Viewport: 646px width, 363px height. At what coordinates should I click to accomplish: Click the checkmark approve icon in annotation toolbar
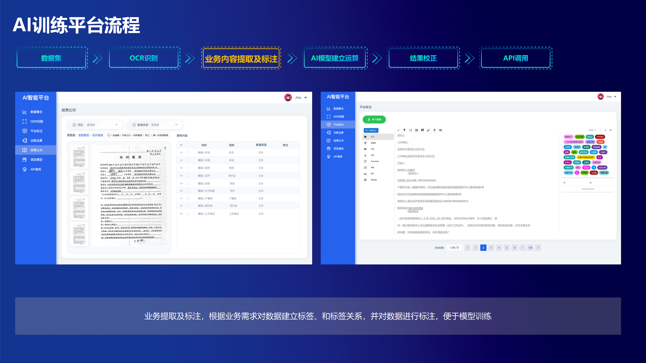click(398, 130)
